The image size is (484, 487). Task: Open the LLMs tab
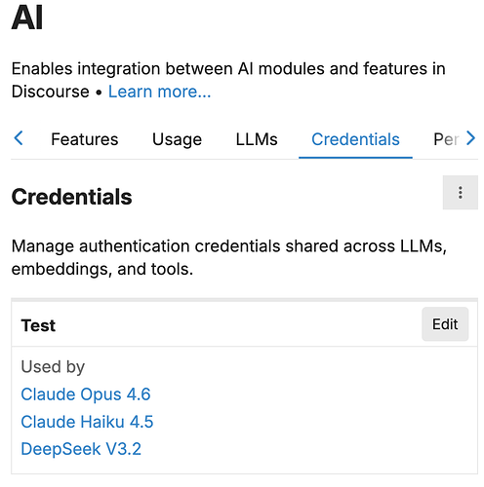[x=257, y=139]
